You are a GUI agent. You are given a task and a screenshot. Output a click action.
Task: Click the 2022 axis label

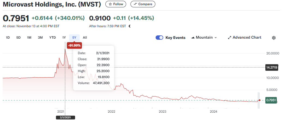click(111, 112)
